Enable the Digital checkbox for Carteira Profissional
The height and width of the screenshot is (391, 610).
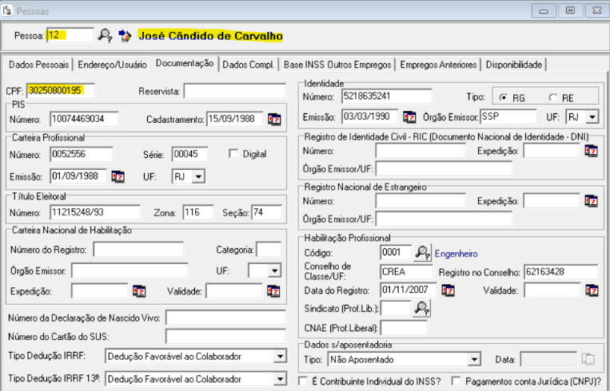(x=234, y=153)
